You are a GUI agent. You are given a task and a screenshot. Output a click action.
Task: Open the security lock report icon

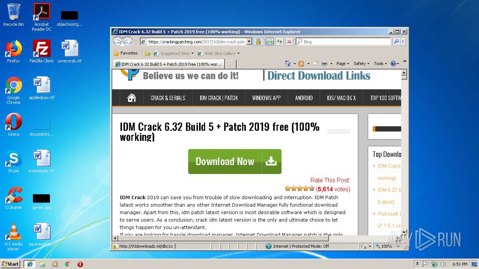click(x=258, y=42)
